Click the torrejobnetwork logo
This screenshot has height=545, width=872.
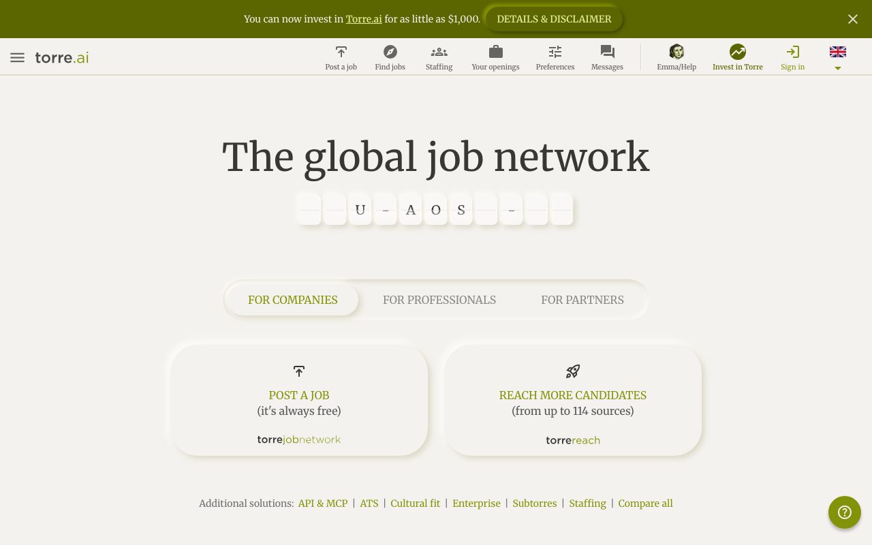299,440
